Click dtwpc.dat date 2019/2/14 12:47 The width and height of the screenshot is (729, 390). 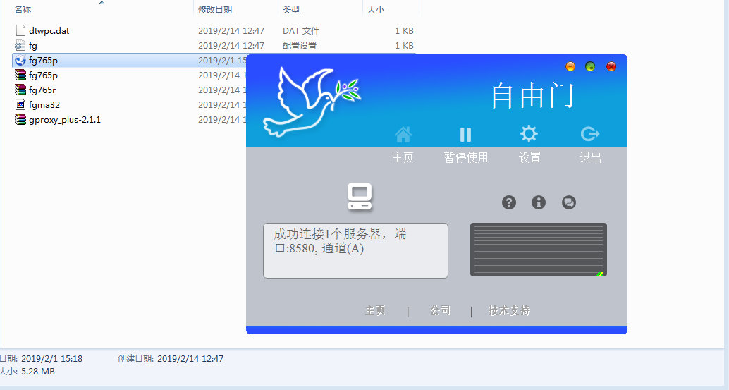pos(231,31)
